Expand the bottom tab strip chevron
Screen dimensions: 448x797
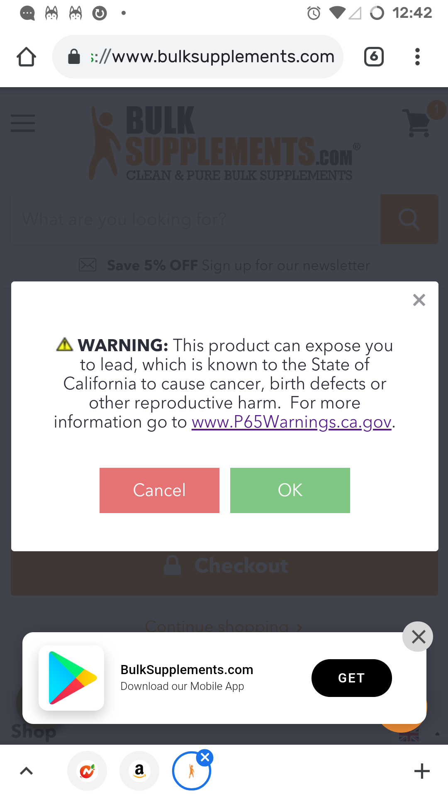click(x=27, y=771)
